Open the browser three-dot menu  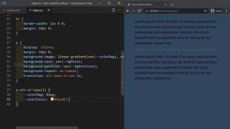pos(227,11)
